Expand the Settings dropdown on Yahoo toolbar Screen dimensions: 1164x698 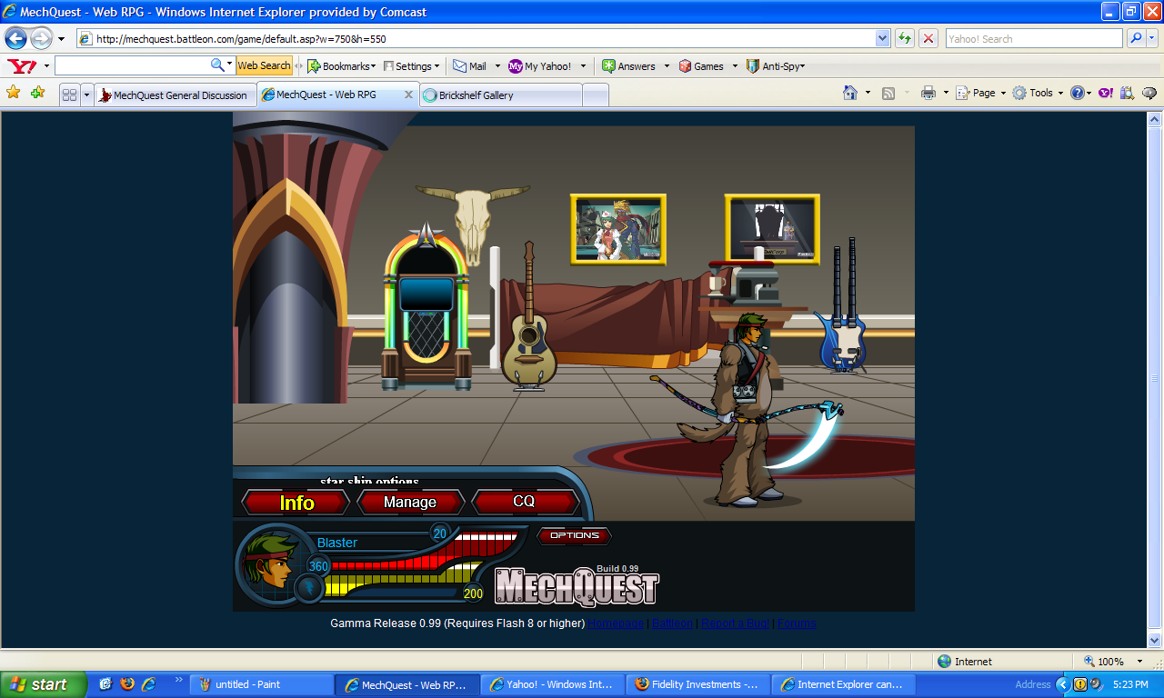tap(436, 66)
